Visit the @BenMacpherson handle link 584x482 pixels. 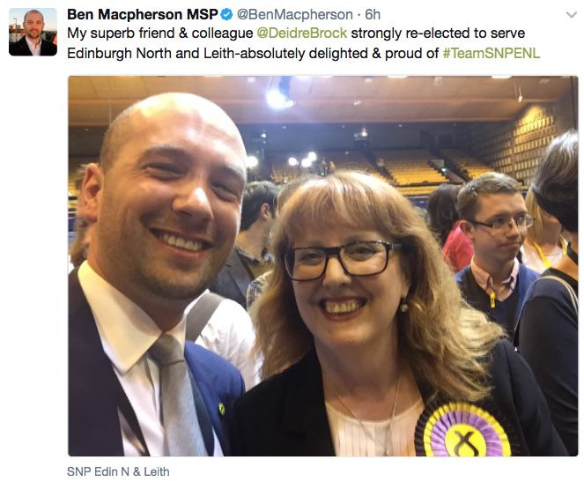(x=295, y=14)
